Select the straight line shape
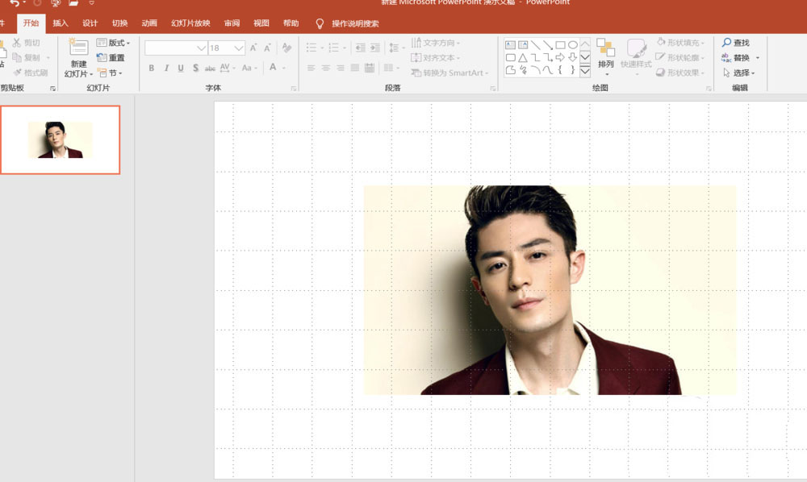807x482 pixels. (x=536, y=45)
